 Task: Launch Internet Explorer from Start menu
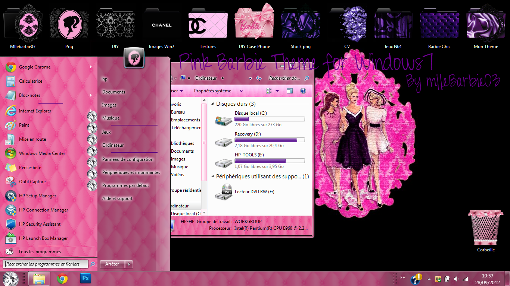(49, 111)
